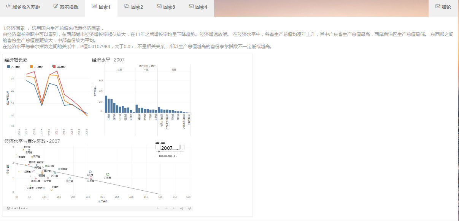Click the undo arrow in Tableau toolbar

pos(158,208)
